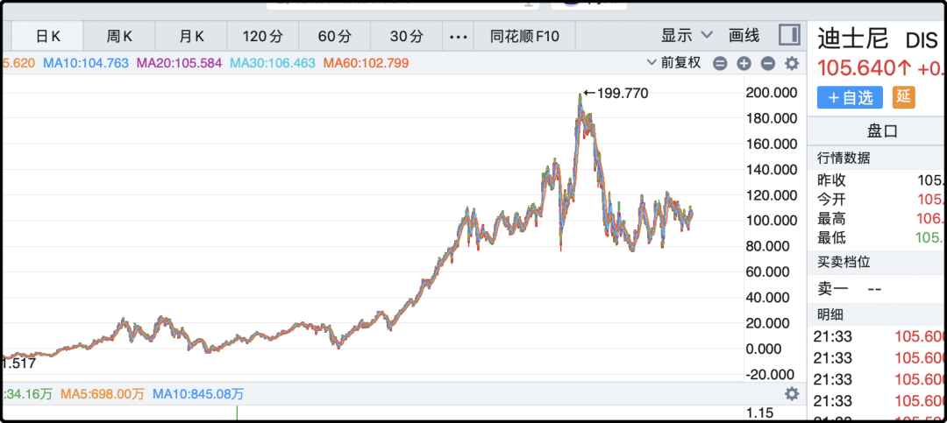Click the MA30:106.463 indicator label
The height and width of the screenshot is (423, 947).
(x=273, y=63)
